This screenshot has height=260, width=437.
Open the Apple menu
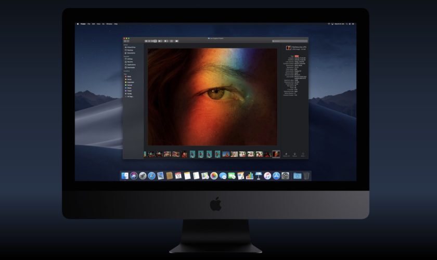pos(78,24)
